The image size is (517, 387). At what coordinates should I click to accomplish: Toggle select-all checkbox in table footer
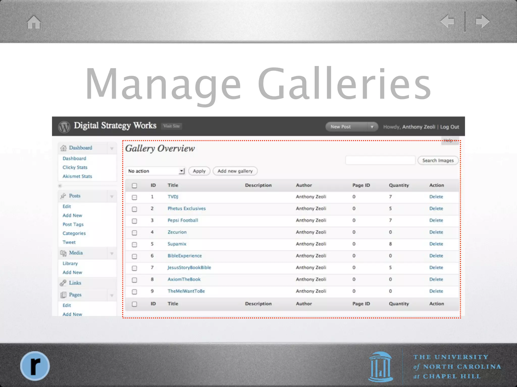point(134,304)
